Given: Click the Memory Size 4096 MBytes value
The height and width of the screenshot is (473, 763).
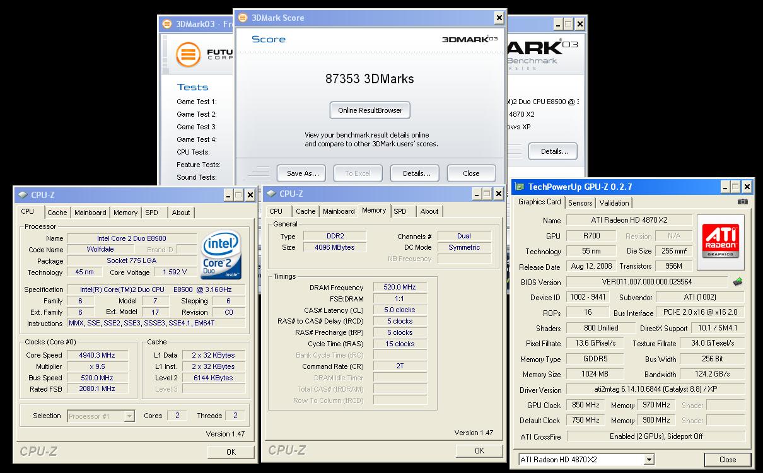Looking at the screenshot, I should (x=334, y=247).
